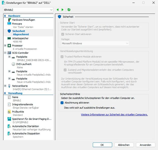Click the Name icon under Verwaltung
Viewport: 158px width, 150px height.
click(x=9, y=97)
